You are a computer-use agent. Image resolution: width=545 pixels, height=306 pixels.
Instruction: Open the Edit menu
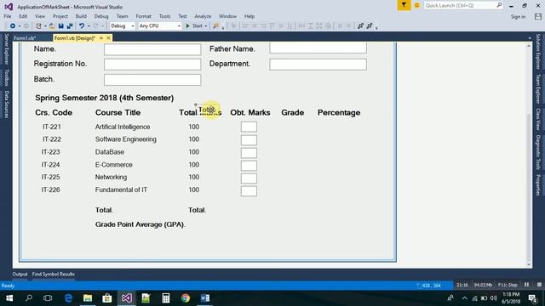[x=23, y=16]
